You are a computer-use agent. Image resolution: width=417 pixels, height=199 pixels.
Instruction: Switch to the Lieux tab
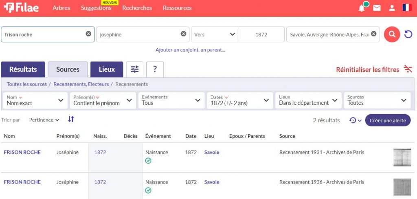tap(107, 69)
